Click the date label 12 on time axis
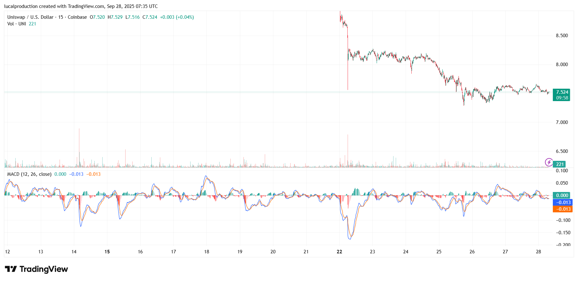This screenshot has width=578, height=281. click(x=7, y=252)
